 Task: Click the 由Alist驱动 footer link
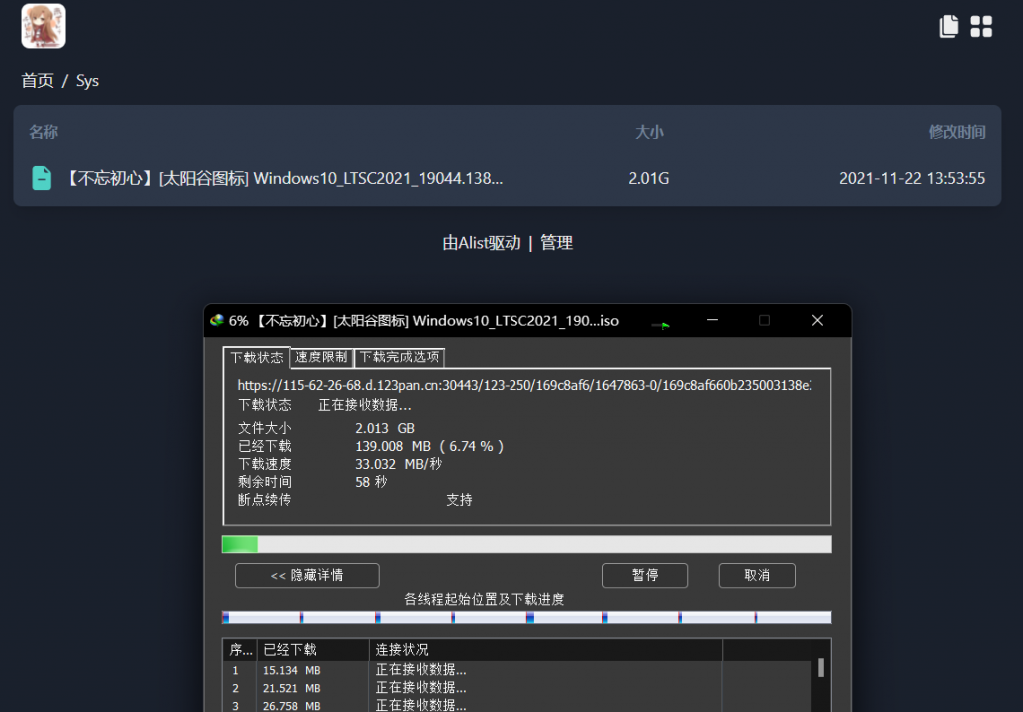[x=482, y=243]
